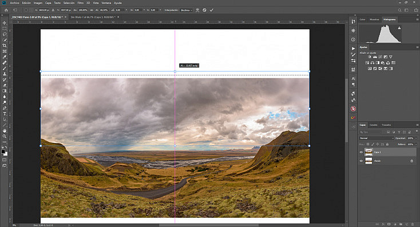The width and height of the screenshot is (420, 227).
Task: Select the Rectangular Marquee tool
Action: point(5,29)
